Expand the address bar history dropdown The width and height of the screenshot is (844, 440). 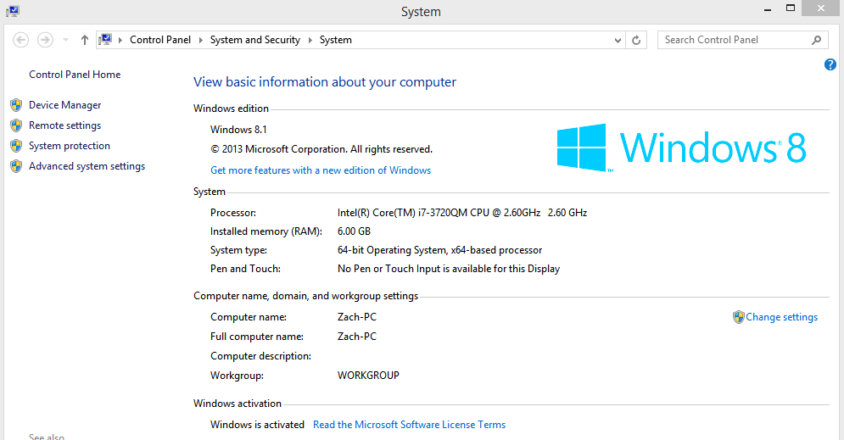[x=618, y=40]
